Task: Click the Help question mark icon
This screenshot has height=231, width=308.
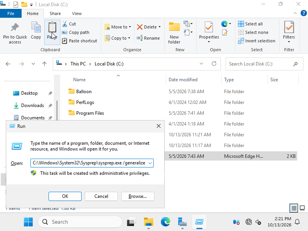Action: [x=303, y=13]
